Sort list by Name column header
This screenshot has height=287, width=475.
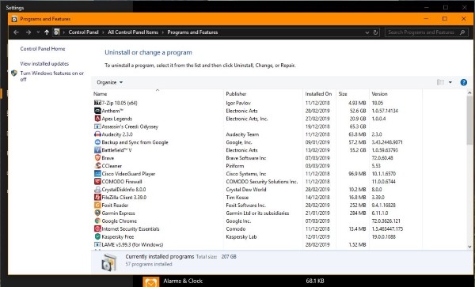point(158,94)
